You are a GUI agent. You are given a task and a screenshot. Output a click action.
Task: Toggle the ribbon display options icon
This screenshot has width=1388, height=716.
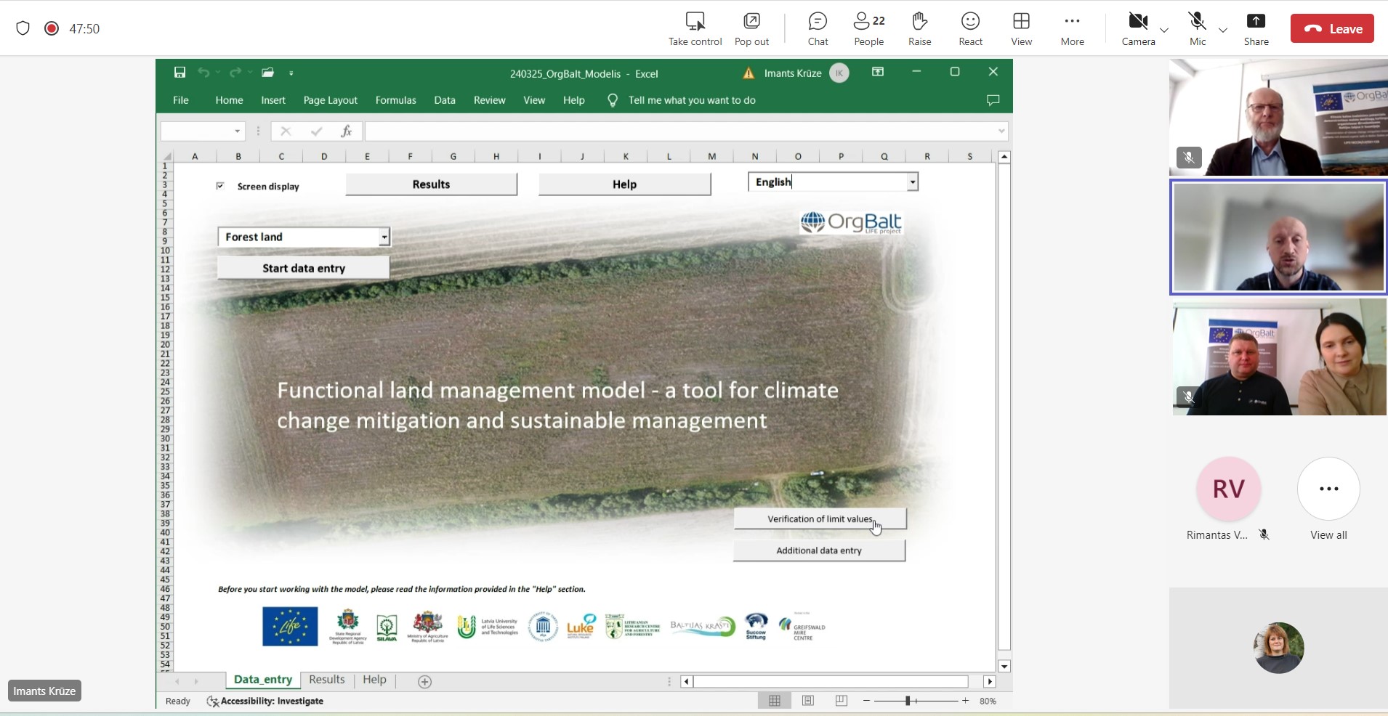coord(878,72)
